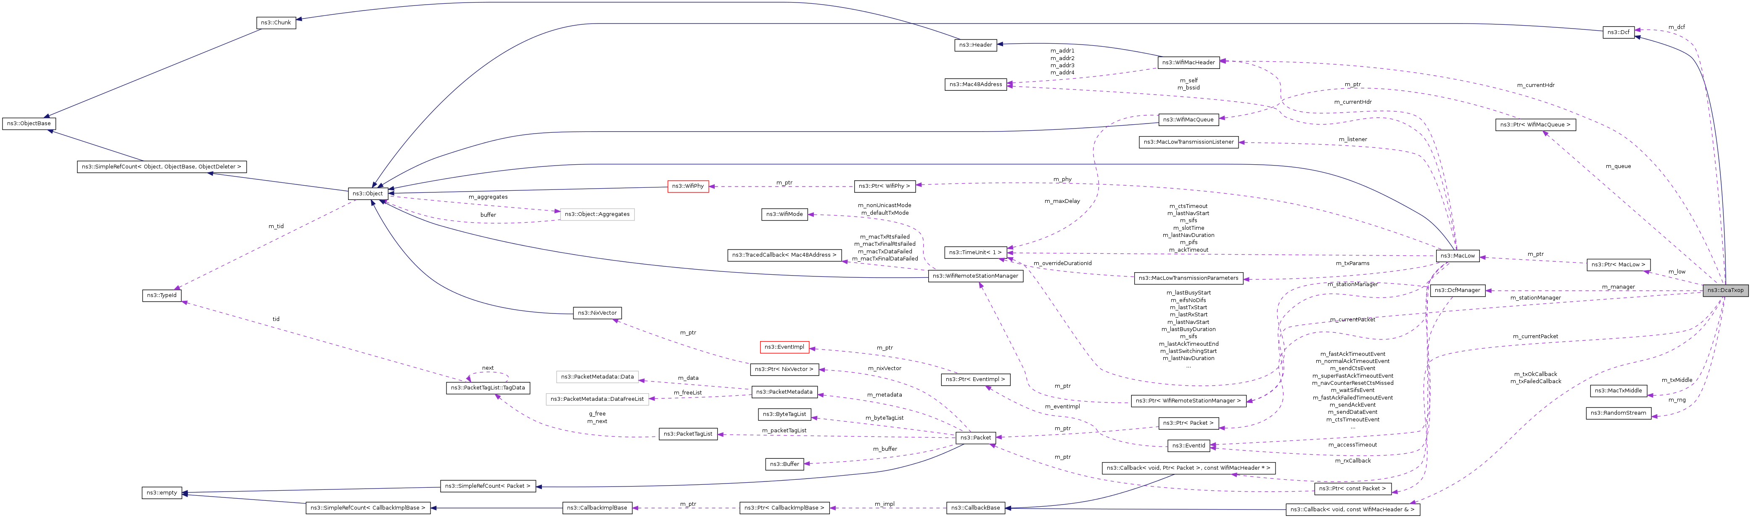Click the grey ns3::Object::Aggregates node
The width and height of the screenshot is (1751, 518).
click(x=597, y=215)
